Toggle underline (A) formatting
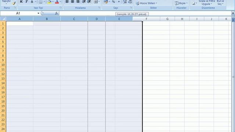 [32, 1]
